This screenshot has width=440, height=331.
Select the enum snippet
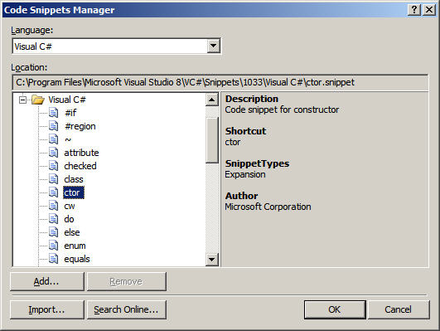pos(75,246)
